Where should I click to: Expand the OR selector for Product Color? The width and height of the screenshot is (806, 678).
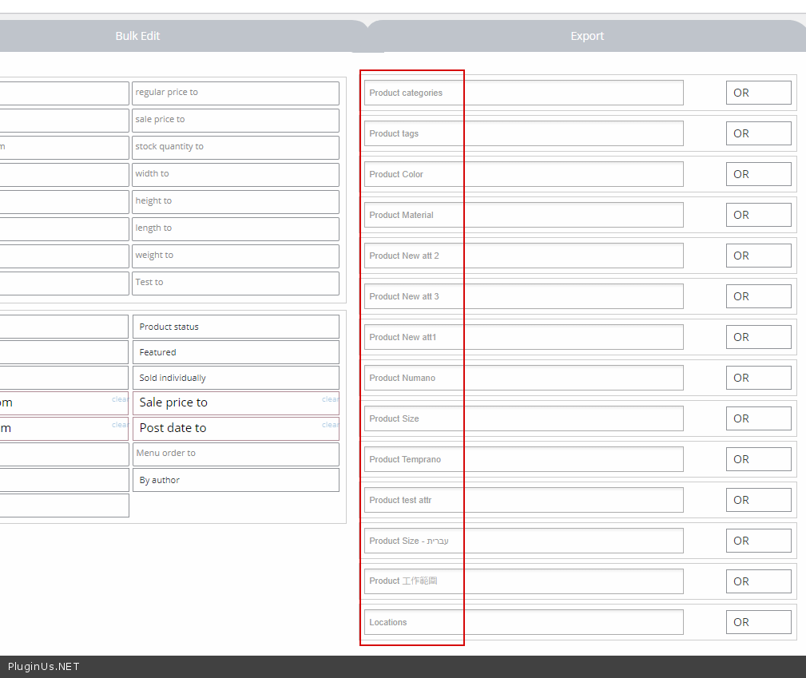click(757, 174)
